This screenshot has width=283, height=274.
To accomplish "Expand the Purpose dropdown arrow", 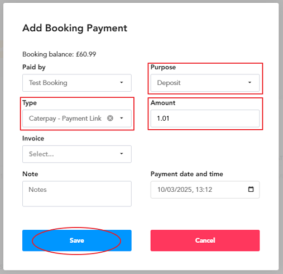I will (x=250, y=82).
